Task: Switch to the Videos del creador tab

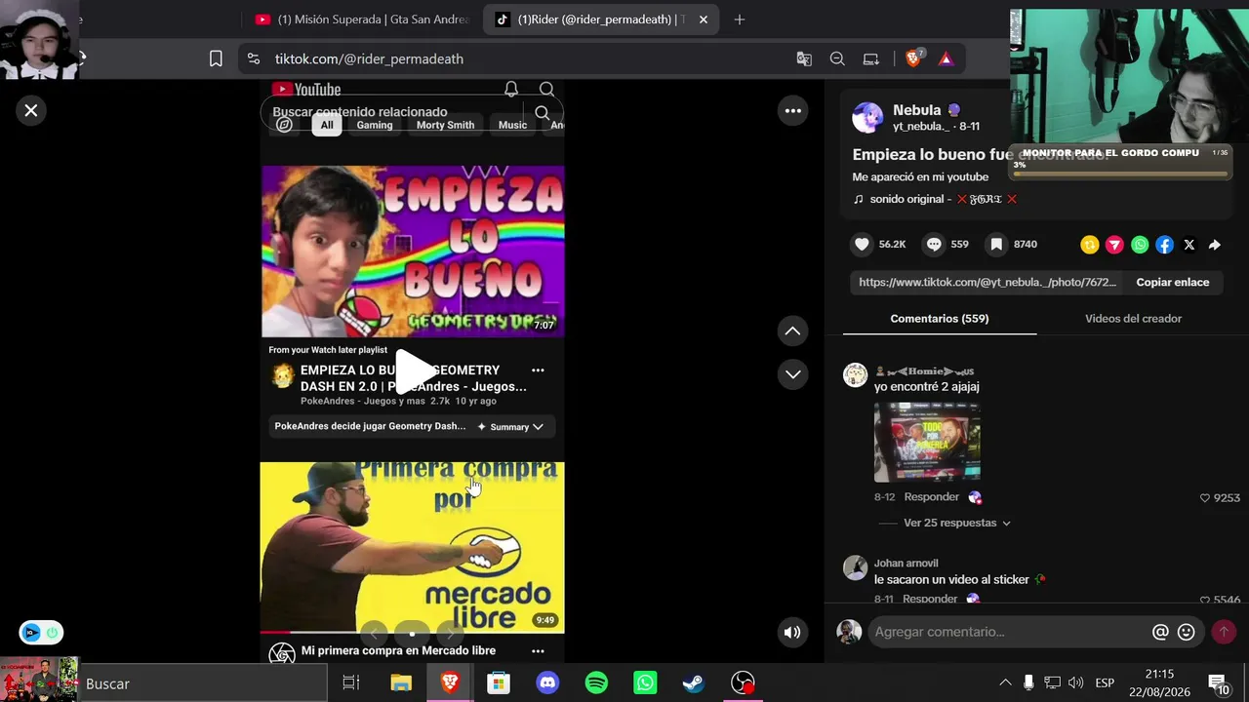Action: click(1133, 319)
